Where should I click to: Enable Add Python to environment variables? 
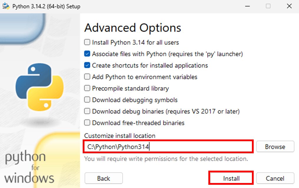[x=87, y=77]
